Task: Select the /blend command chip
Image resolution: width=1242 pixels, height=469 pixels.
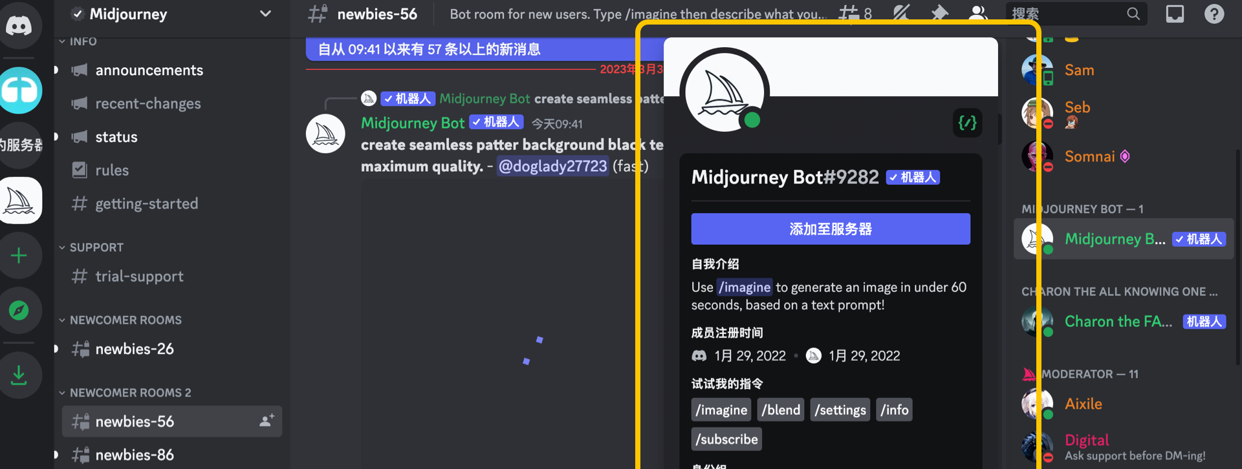Action: click(x=781, y=410)
